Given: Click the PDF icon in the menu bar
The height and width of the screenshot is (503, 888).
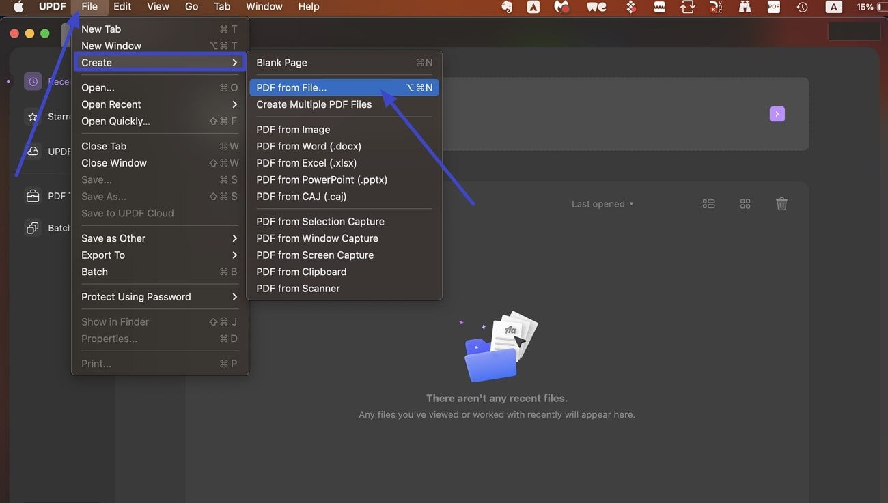Looking at the screenshot, I should click(x=773, y=7).
